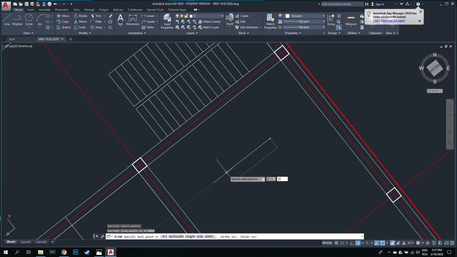The height and width of the screenshot is (257, 457).
Task: Toggle polar tracking off
Action: pyautogui.click(x=358, y=243)
